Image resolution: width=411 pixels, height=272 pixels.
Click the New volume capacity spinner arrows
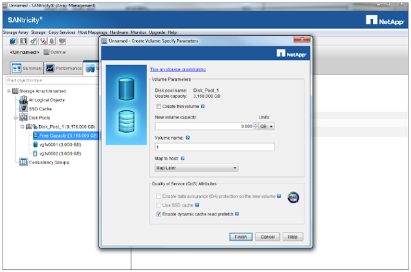(x=256, y=126)
